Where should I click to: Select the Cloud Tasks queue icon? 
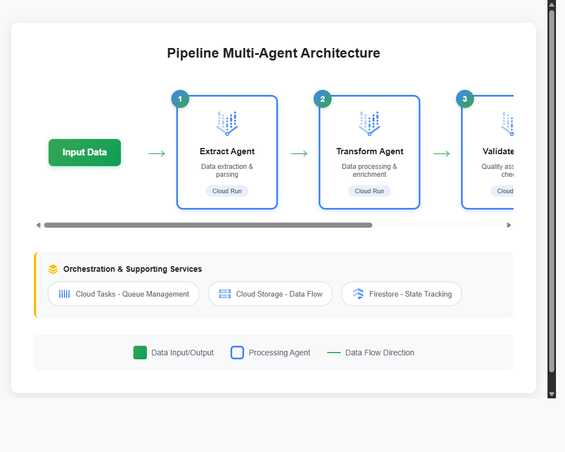pos(64,294)
